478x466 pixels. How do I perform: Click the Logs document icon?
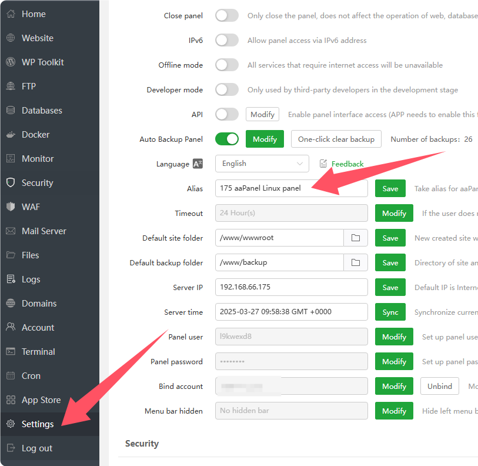pyautogui.click(x=11, y=279)
